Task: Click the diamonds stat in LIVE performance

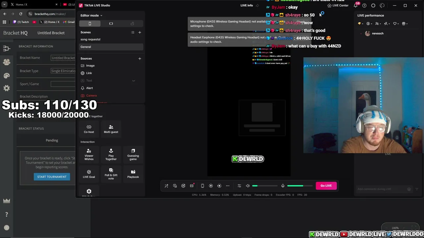Action: coord(360,24)
